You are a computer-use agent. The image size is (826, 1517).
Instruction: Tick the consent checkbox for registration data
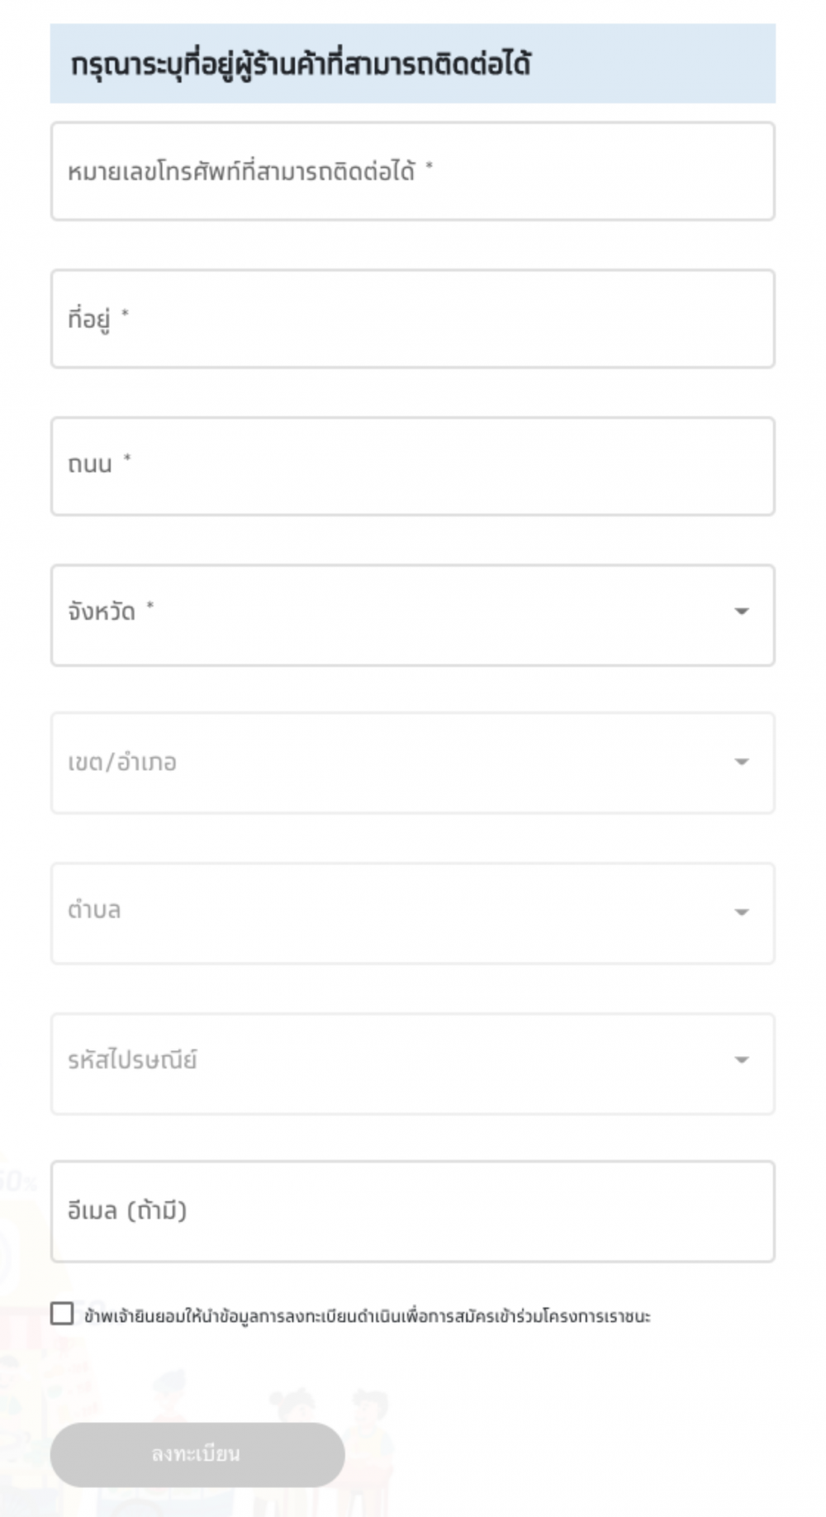pos(62,1313)
